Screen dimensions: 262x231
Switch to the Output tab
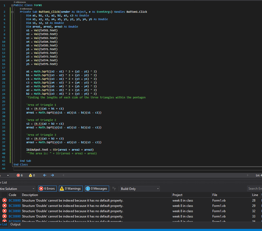pyautogui.click(x=15, y=224)
